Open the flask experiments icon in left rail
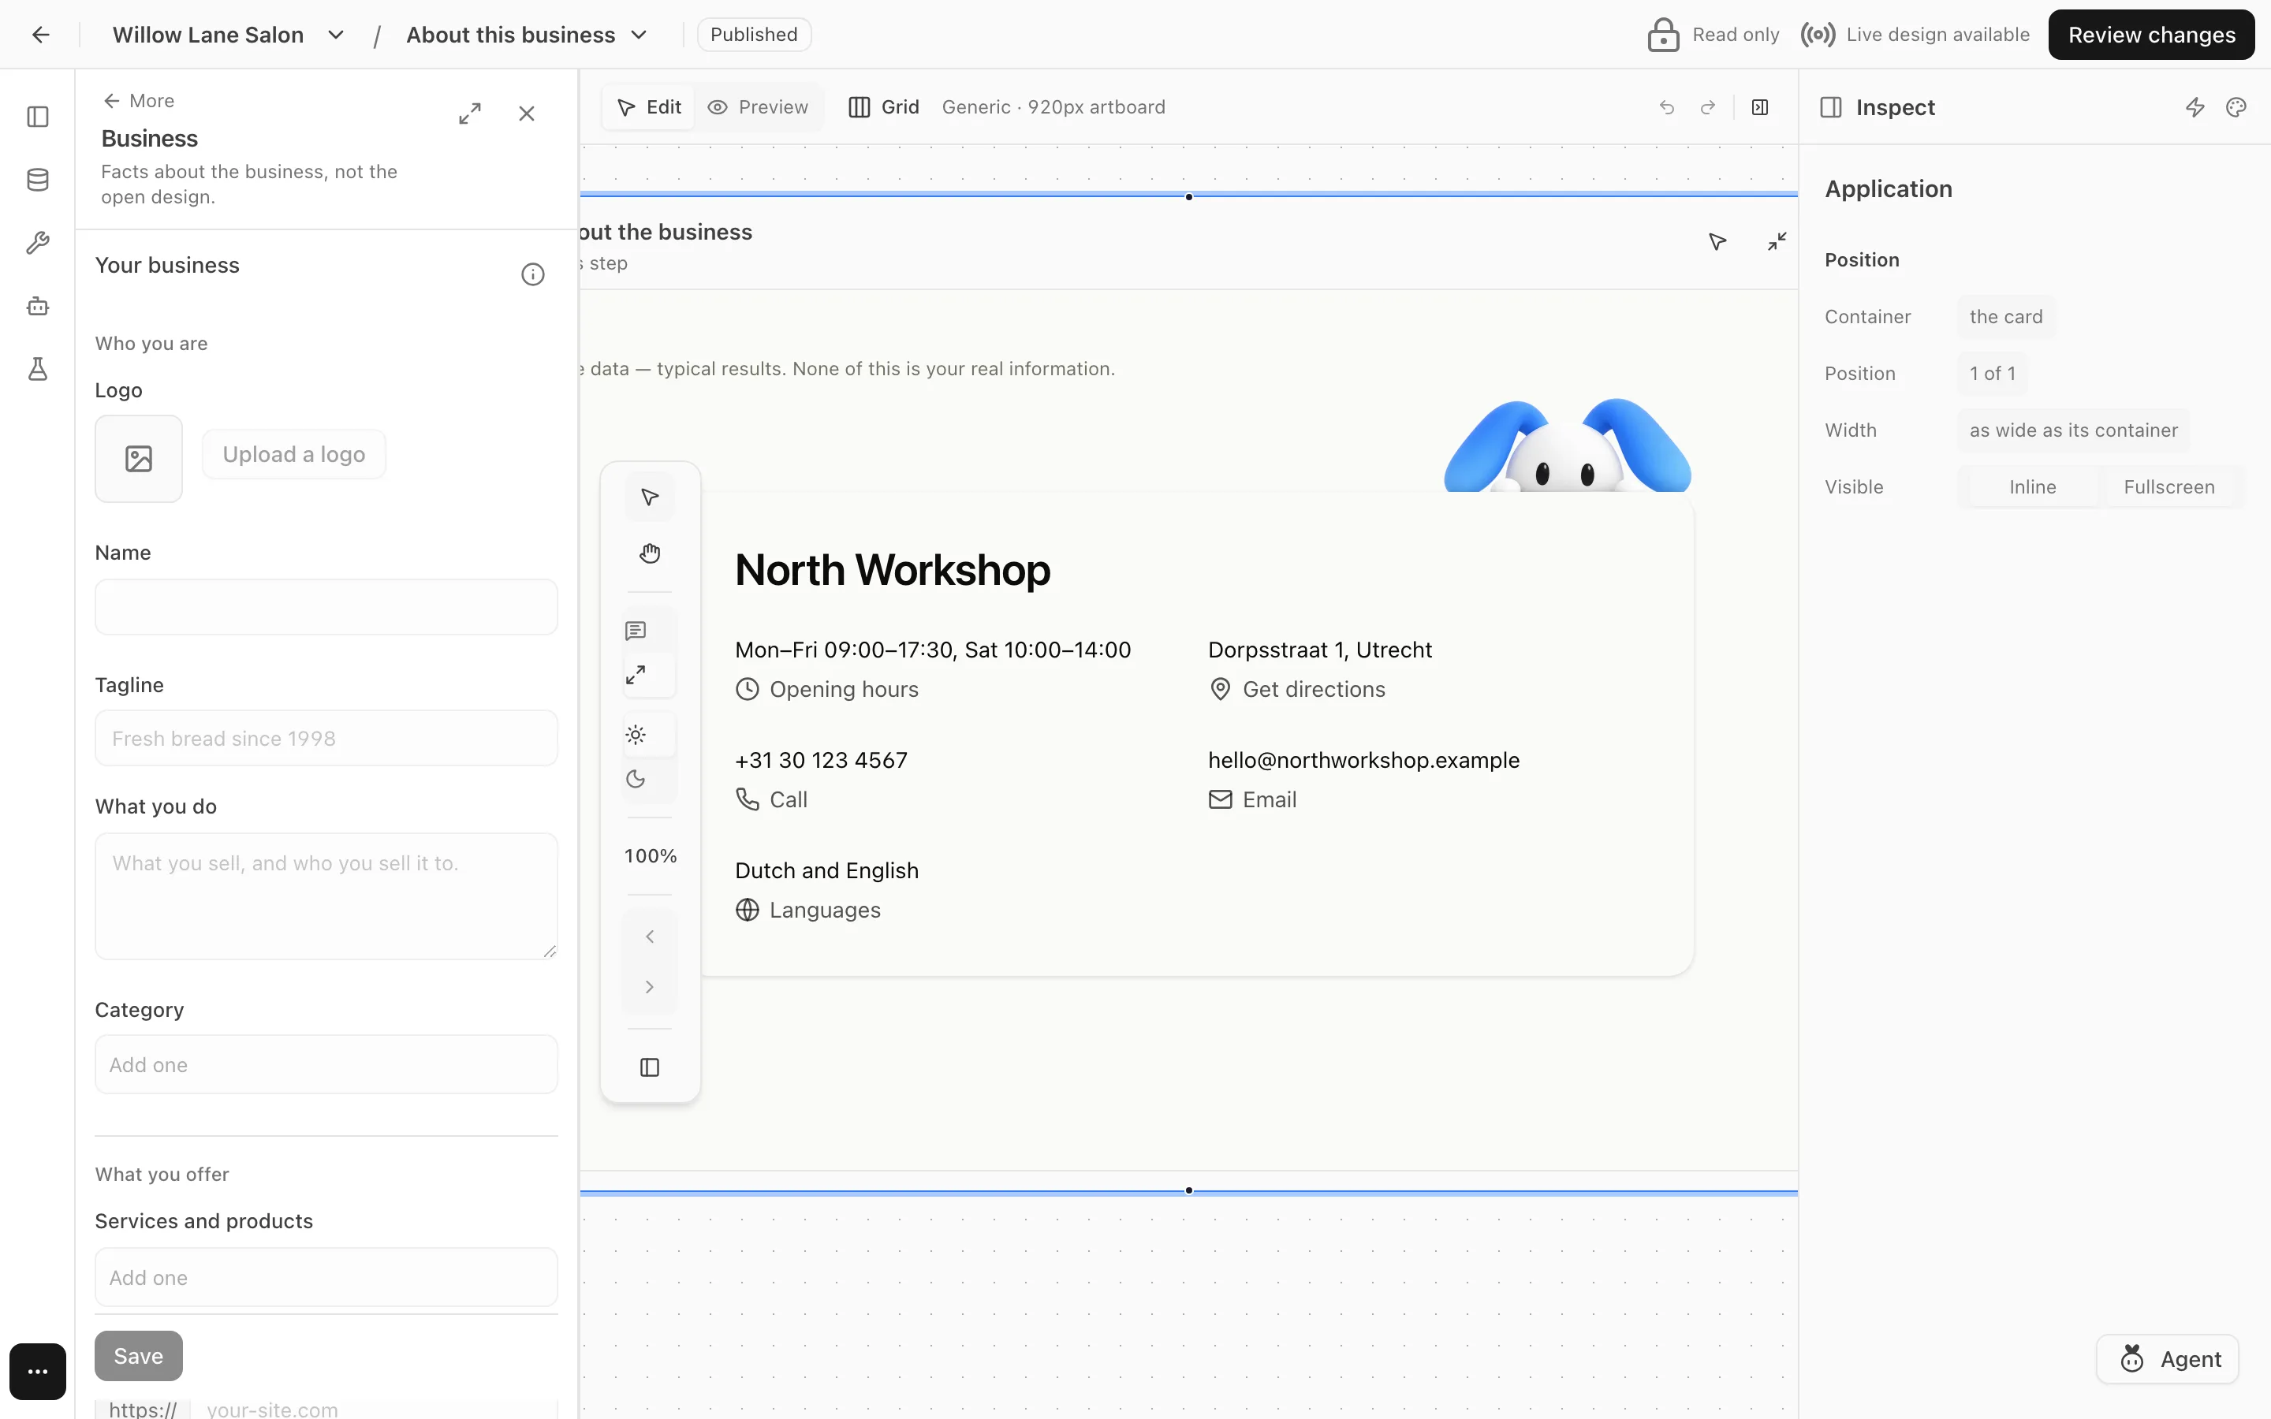2271x1419 pixels. [38, 369]
